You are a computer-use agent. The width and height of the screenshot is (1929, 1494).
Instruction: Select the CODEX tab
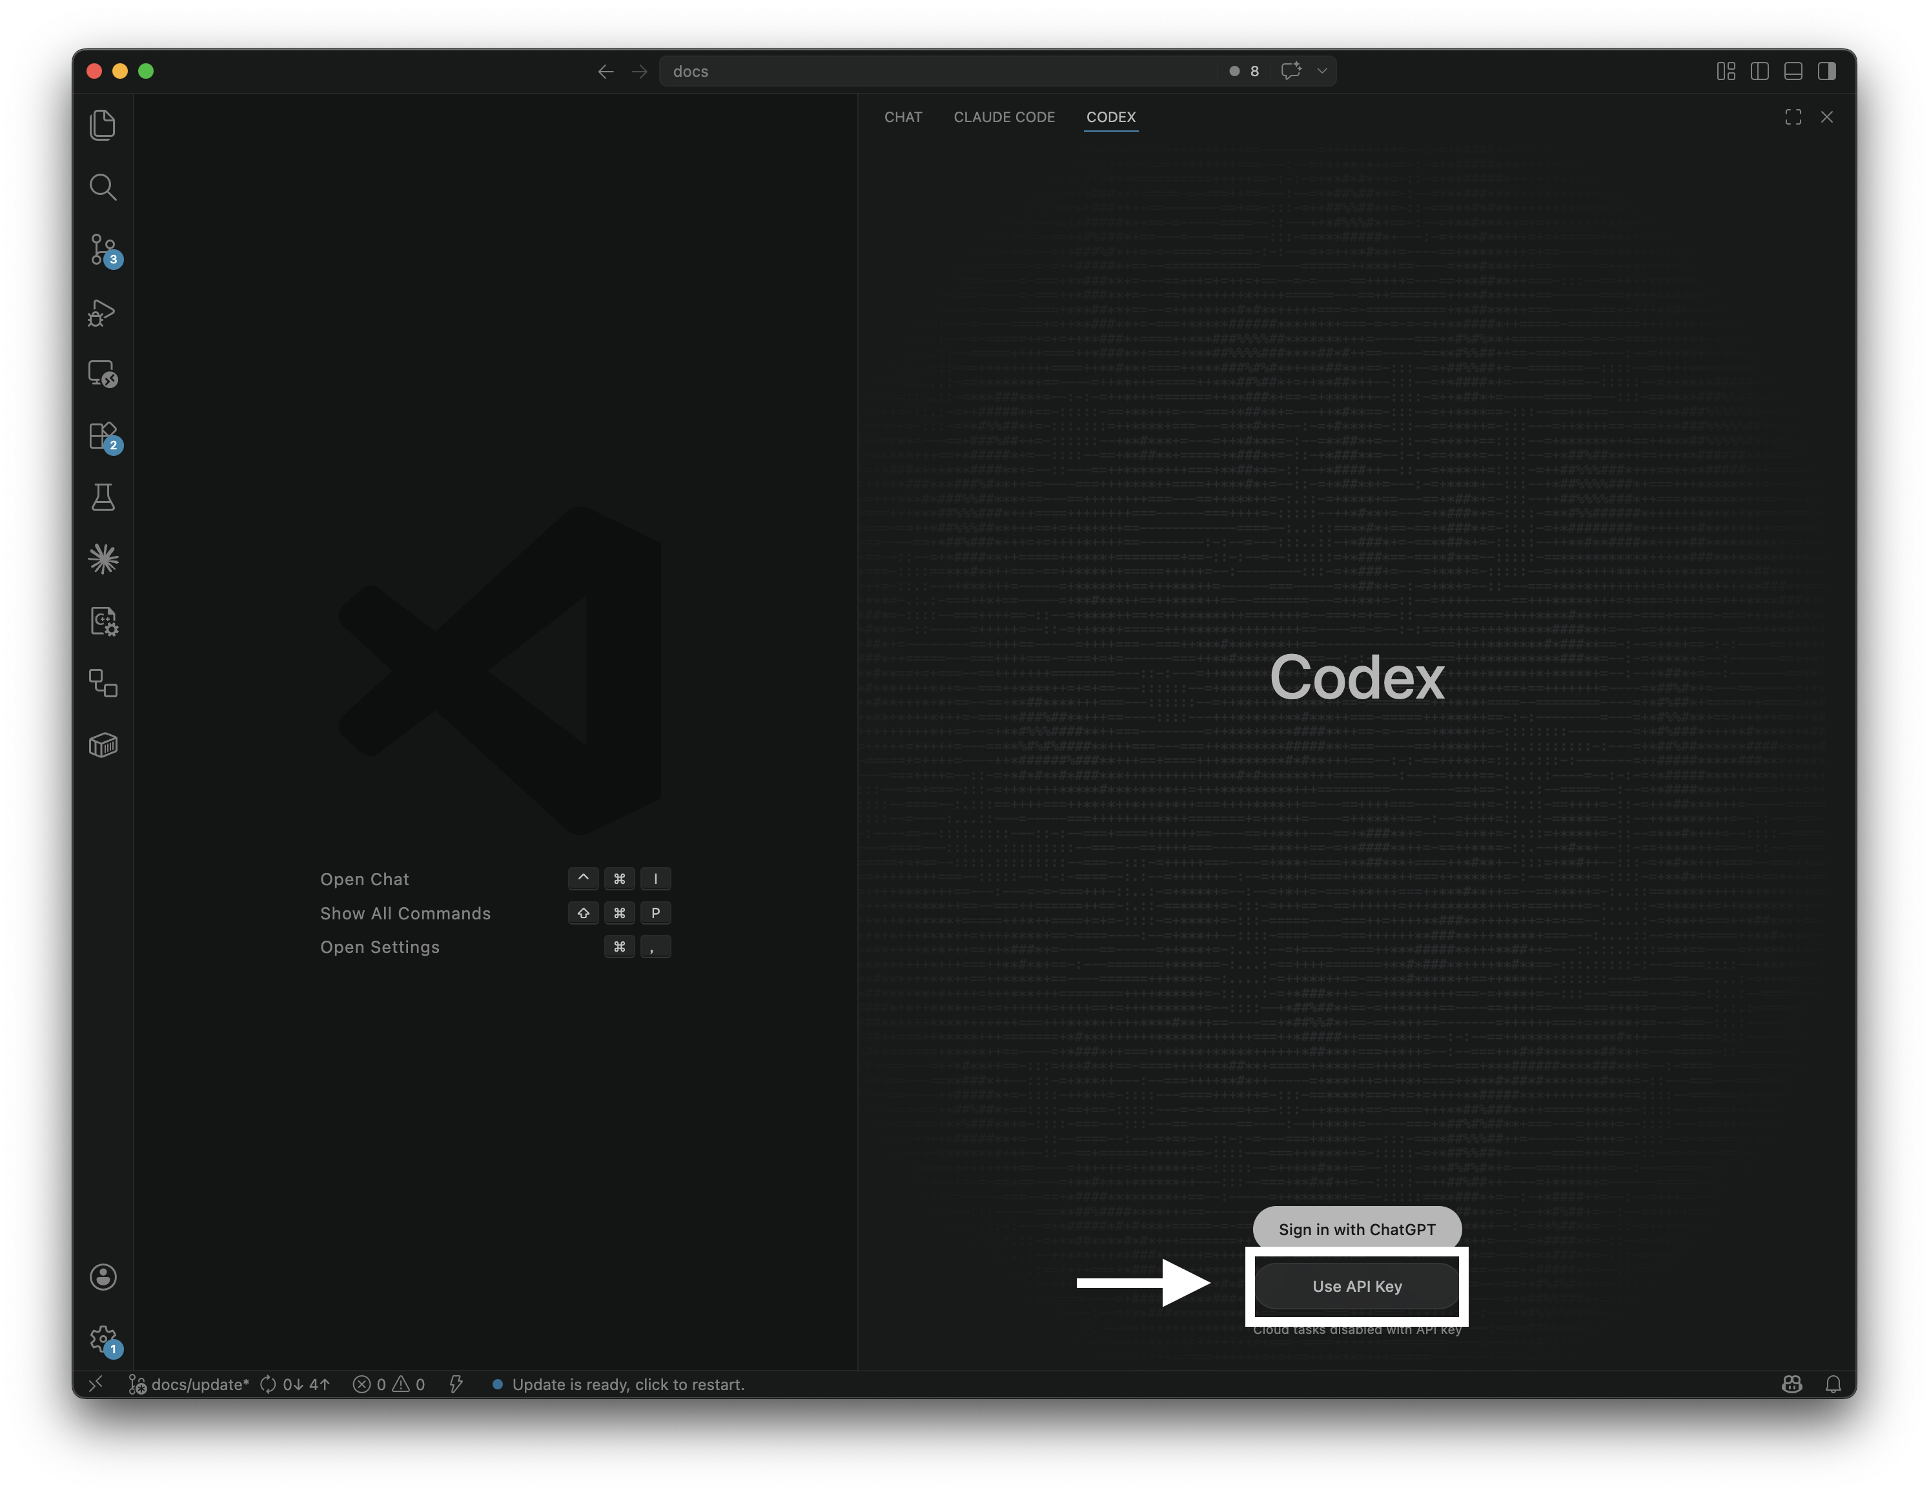click(1111, 117)
